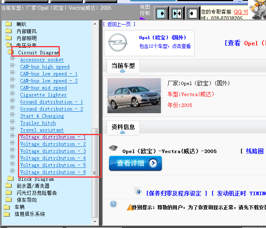Open Voltage distribution - 5
This screenshot has width=266, height=228.
pos(53,165)
